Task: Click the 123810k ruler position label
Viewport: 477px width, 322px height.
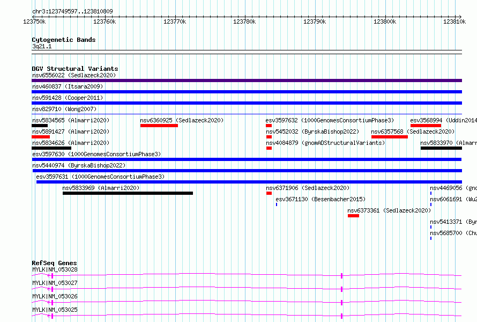Action: tap(454, 21)
